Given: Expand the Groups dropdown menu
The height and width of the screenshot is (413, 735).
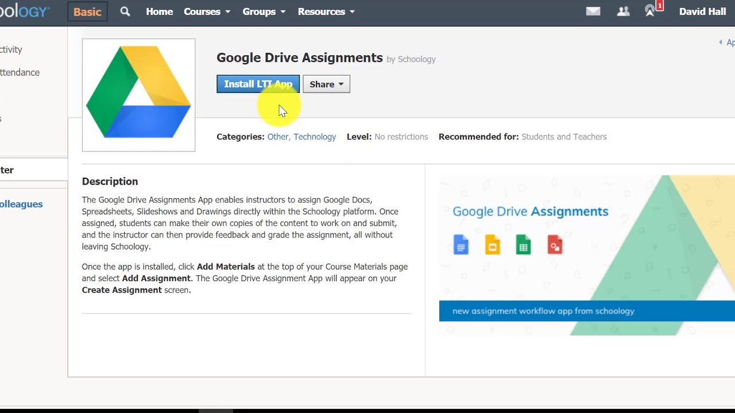Looking at the screenshot, I should pyautogui.click(x=264, y=11).
